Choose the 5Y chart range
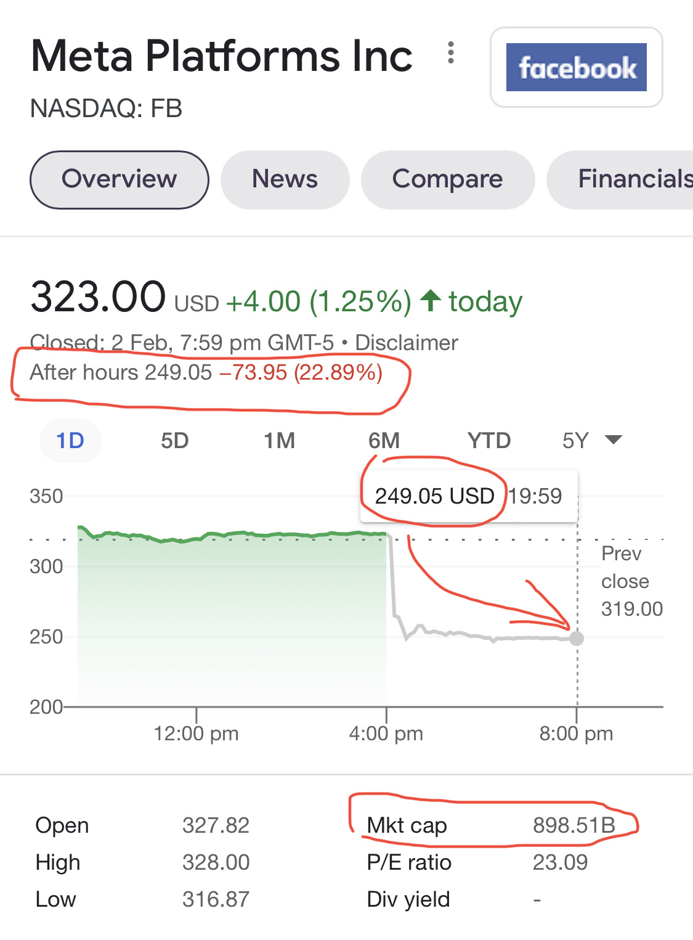693x940 pixels. pyautogui.click(x=575, y=441)
